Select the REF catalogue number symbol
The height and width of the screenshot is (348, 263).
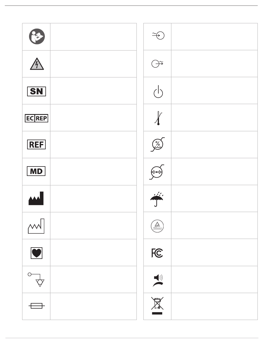click(37, 145)
